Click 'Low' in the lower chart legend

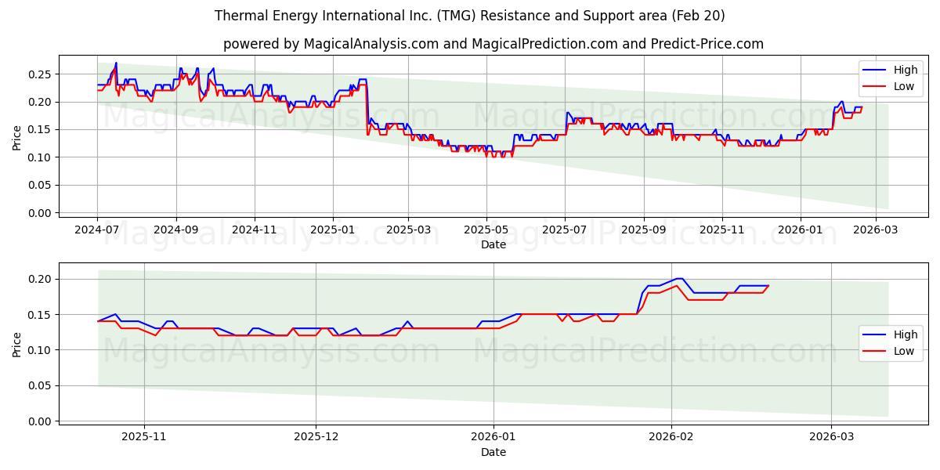(904, 351)
